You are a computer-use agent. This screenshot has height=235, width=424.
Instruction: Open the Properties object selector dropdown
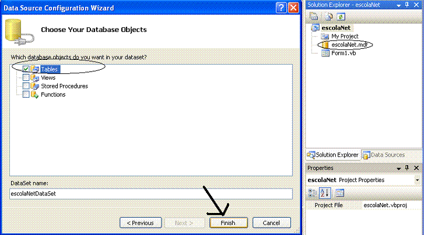pyautogui.click(x=418, y=180)
